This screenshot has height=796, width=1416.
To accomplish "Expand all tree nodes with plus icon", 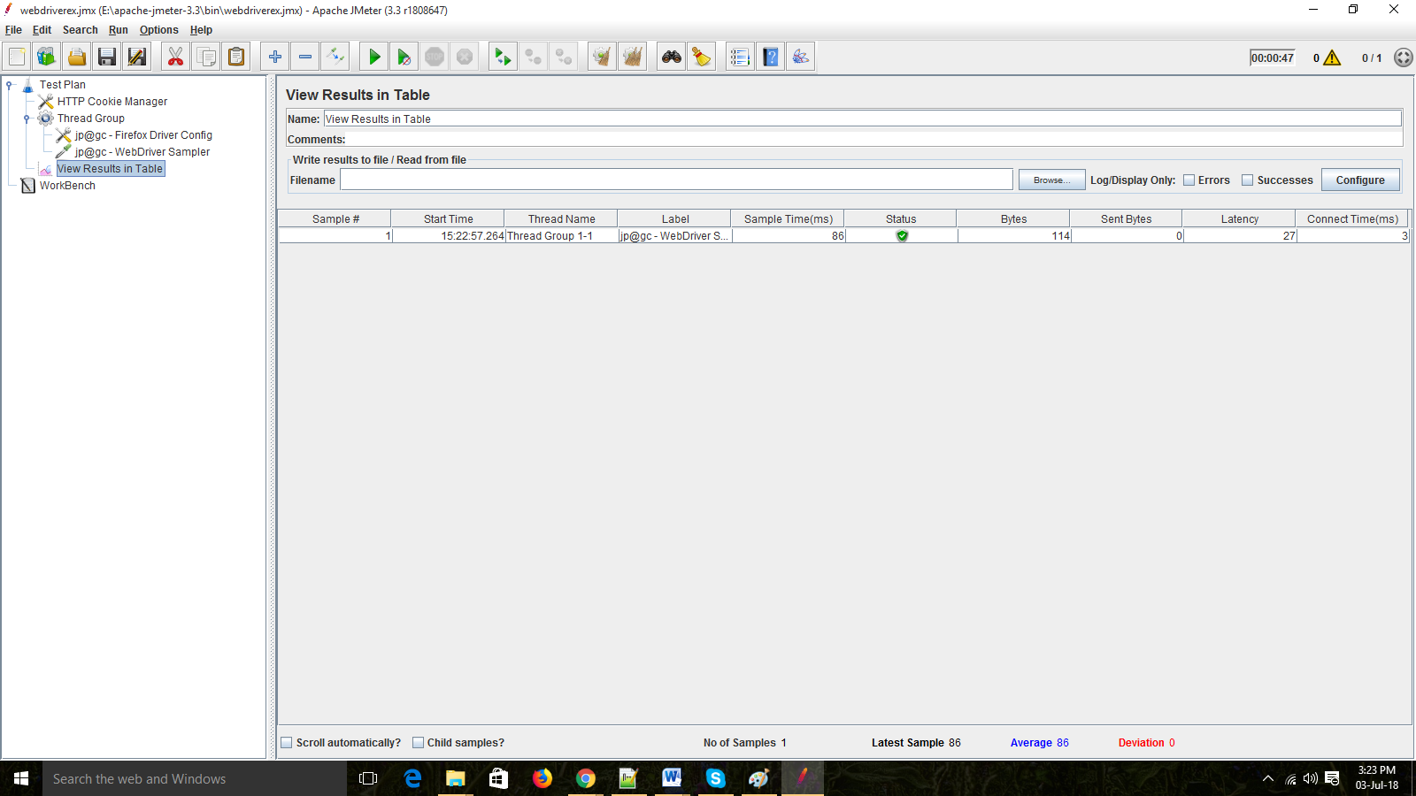I will click(x=275, y=57).
